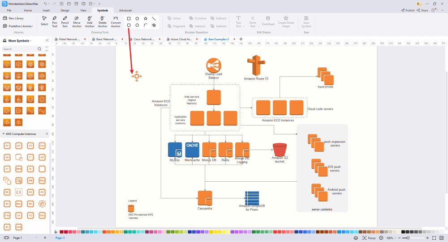Viewport: 448px width, 242px height.
Task: Click the New Library button
Action: pos(13,18)
